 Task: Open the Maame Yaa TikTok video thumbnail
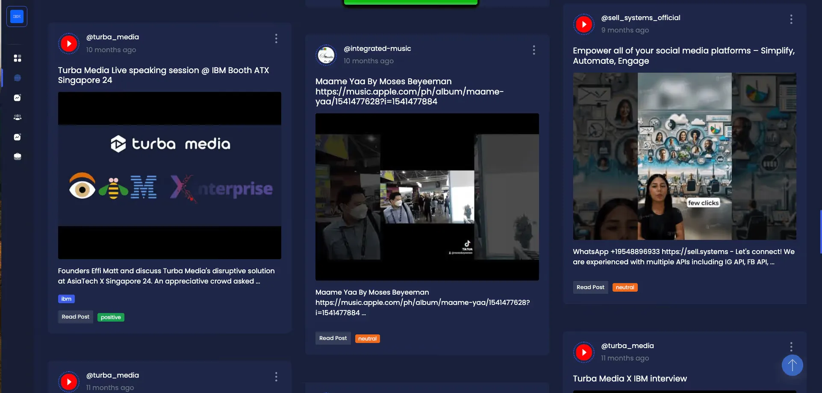click(x=427, y=197)
